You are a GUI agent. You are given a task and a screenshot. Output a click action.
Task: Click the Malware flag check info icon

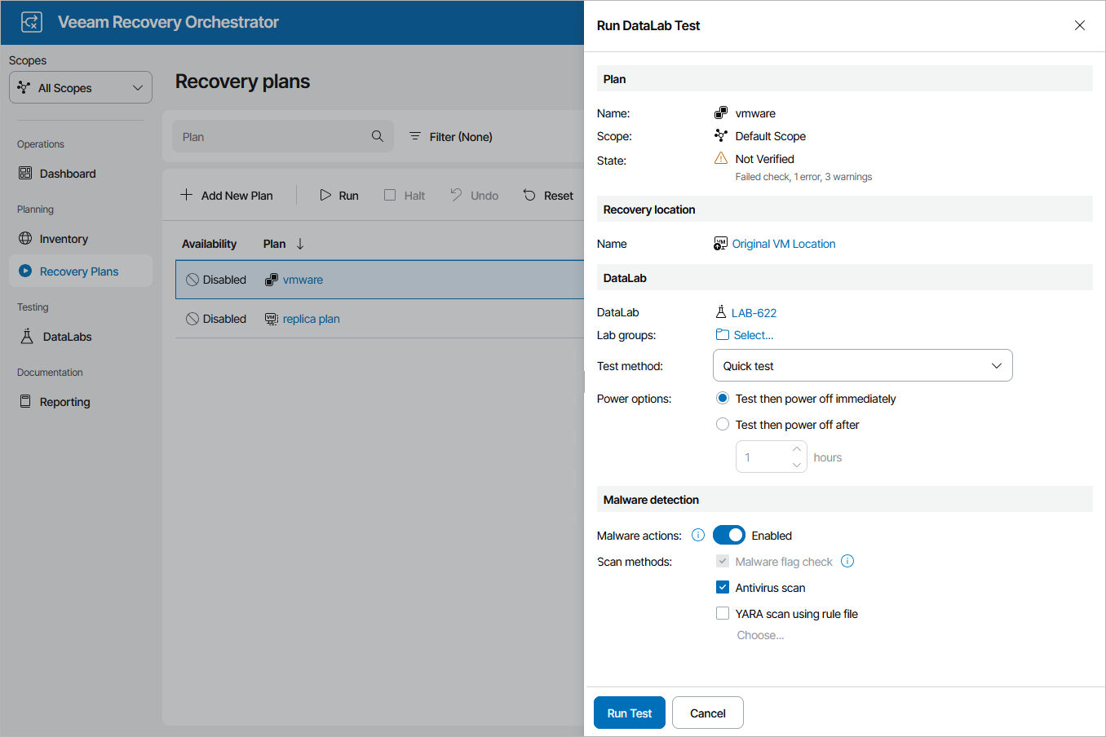[x=847, y=561]
